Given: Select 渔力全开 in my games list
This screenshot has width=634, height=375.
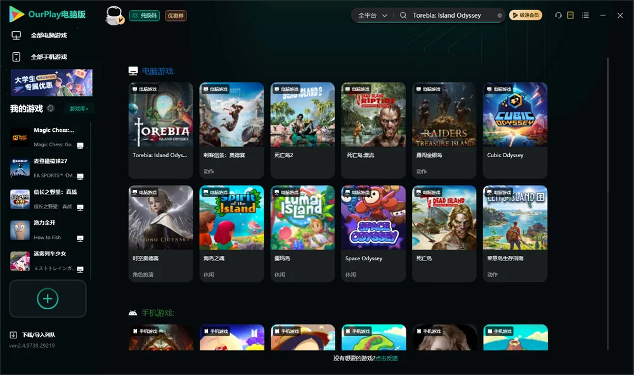Looking at the screenshot, I should (48, 230).
